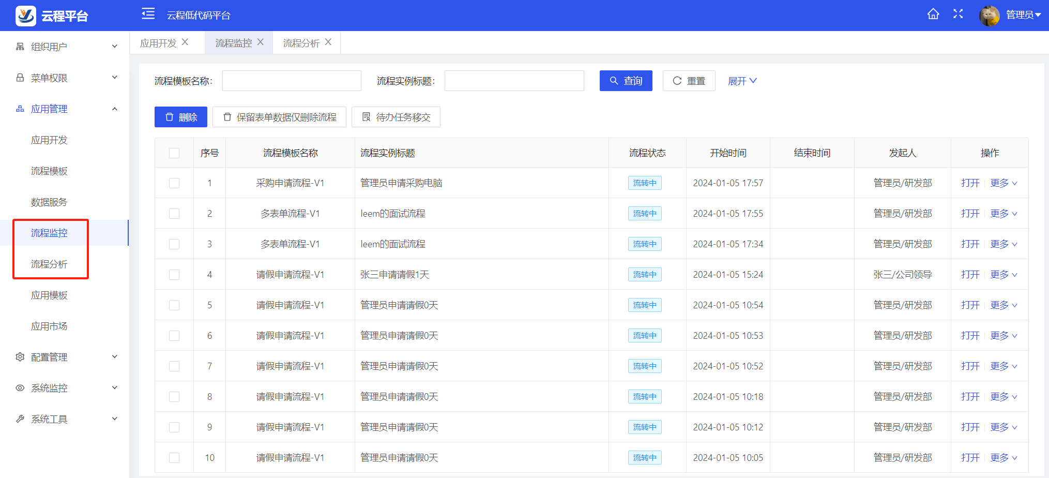Image resolution: width=1049 pixels, height=478 pixels.
Task: Open 更多 dropdown for row 10
Action: (x=1004, y=458)
